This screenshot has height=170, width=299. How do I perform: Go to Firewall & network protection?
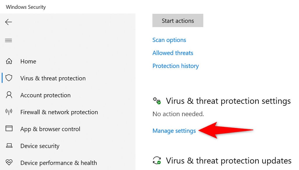pos(59,112)
